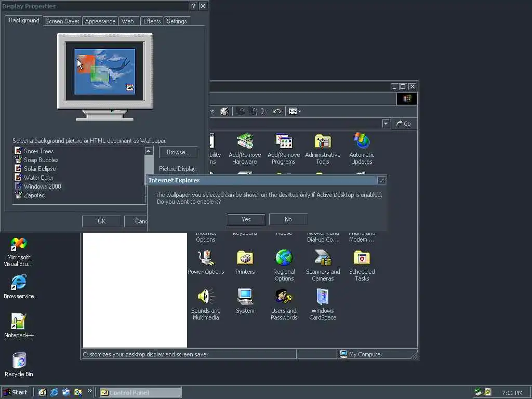The image size is (532, 399).
Task: Select Solar Eclipse wallpaper
Action: tap(35, 169)
